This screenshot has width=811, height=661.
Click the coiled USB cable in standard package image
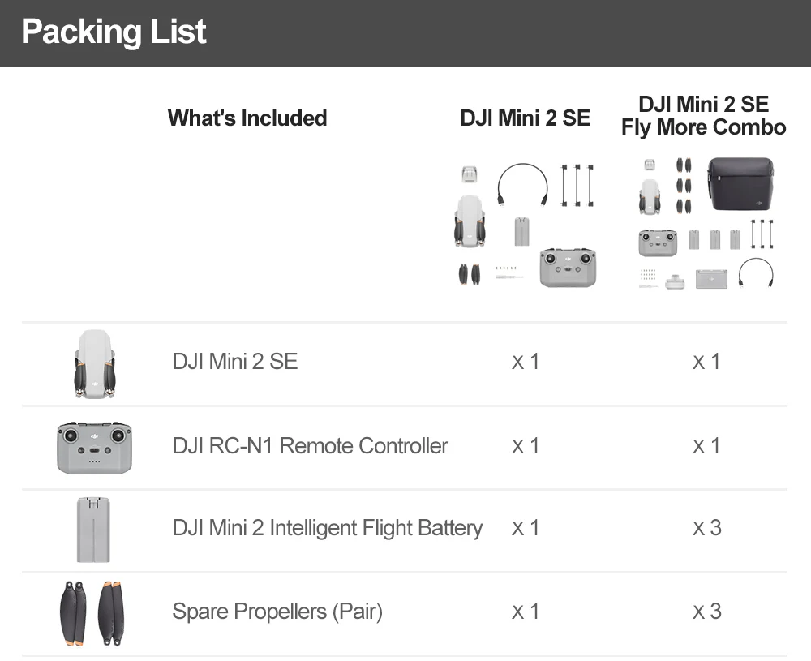(x=523, y=184)
